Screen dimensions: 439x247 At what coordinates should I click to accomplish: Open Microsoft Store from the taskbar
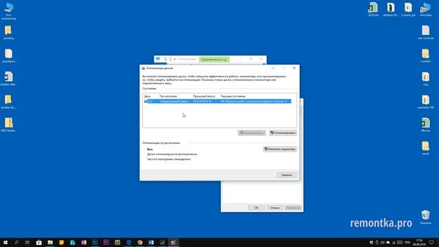39,242
